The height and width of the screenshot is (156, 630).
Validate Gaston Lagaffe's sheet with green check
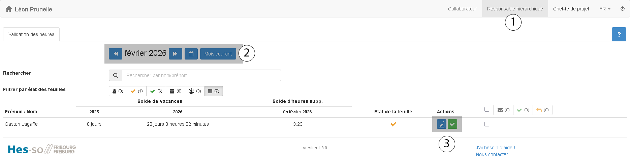coord(452,124)
